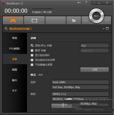Click the 请选择录制目标窗口 target text

point(20,29)
